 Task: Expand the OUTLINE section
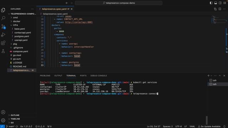tap(22, 115)
